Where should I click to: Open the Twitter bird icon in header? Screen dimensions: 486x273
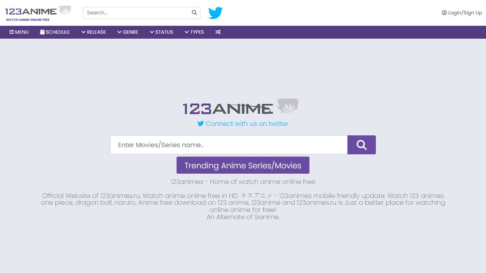click(215, 13)
